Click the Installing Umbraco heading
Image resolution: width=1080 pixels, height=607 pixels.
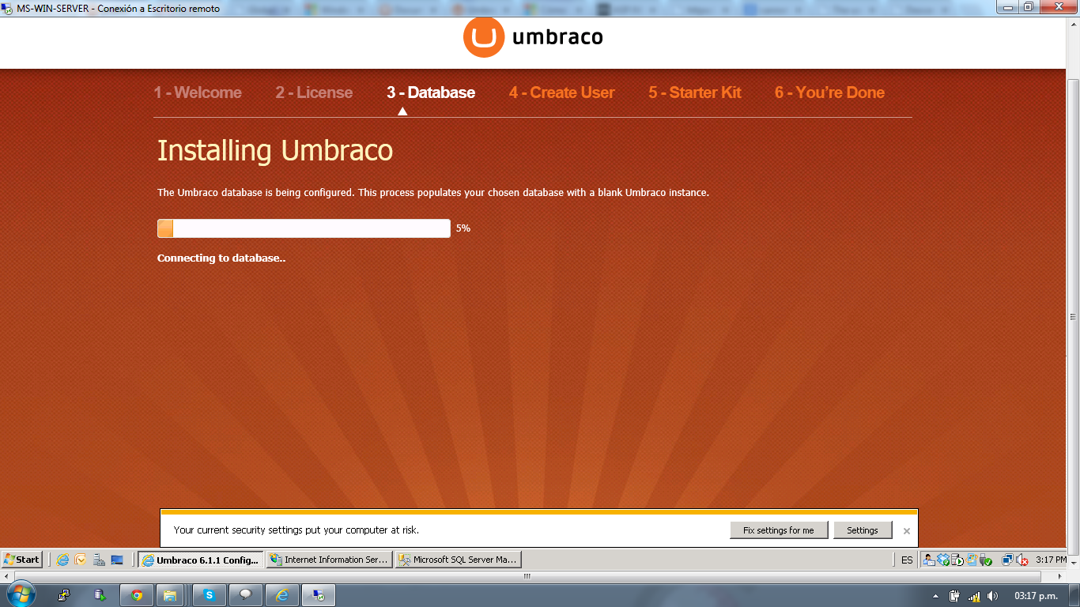(x=275, y=150)
